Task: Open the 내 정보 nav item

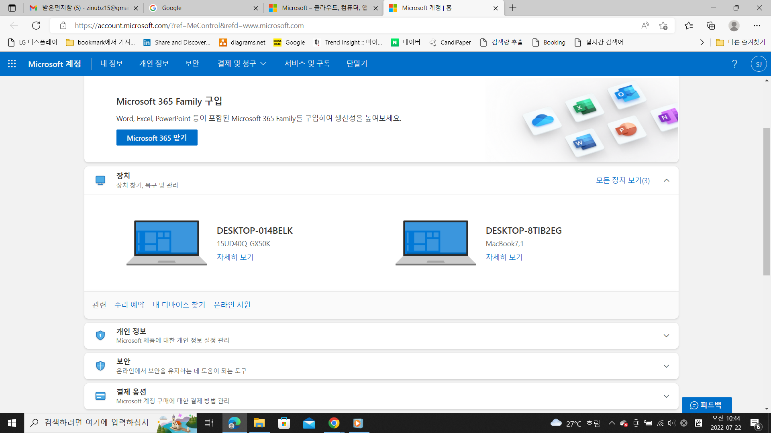Action: coord(112,64)
